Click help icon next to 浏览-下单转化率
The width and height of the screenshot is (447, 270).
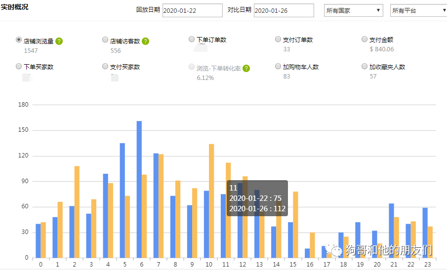pos(246,68)
